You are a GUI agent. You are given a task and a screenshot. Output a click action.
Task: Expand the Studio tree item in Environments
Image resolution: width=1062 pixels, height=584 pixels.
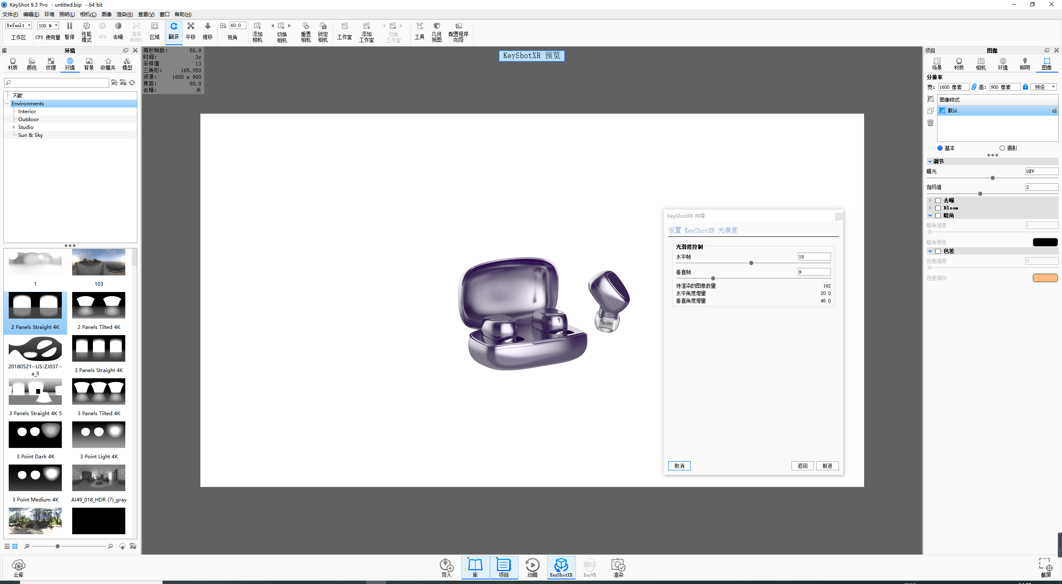coord(13,127)
